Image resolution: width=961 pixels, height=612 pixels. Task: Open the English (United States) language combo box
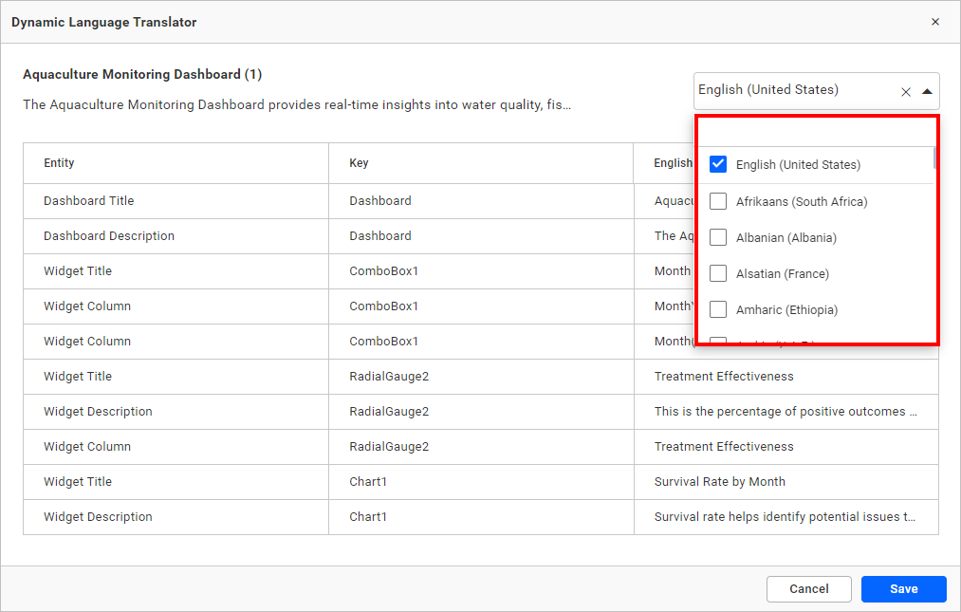795,90
